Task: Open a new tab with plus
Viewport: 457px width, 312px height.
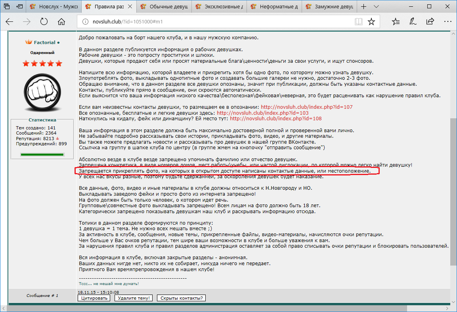Action: [x=363, y=7]
